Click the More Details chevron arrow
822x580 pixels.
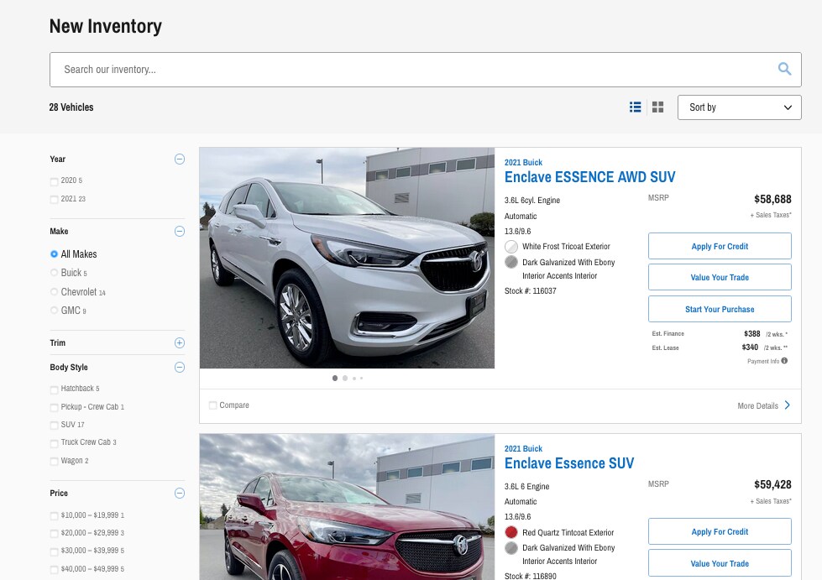[788, 405]
